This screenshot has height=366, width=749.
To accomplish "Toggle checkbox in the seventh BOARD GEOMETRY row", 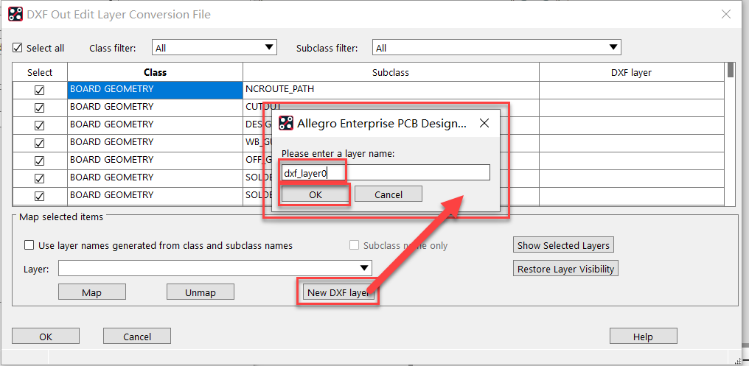I will (40, 196).
